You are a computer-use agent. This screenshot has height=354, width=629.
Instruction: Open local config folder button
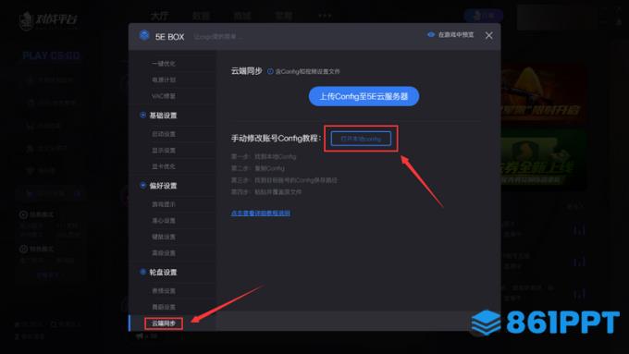coord(361,139)
